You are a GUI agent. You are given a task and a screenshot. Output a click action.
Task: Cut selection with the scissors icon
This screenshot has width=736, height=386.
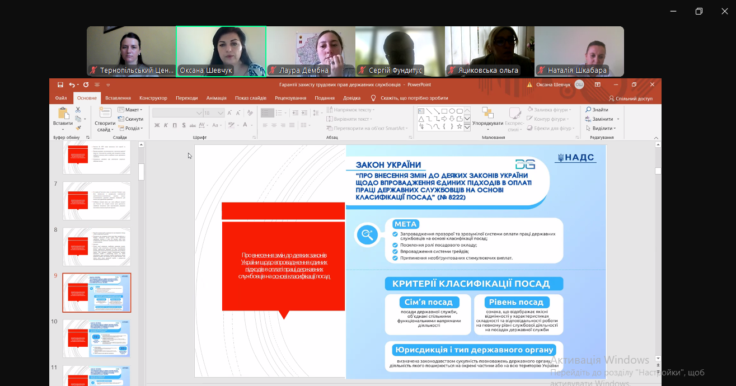[x=78, y=110]
